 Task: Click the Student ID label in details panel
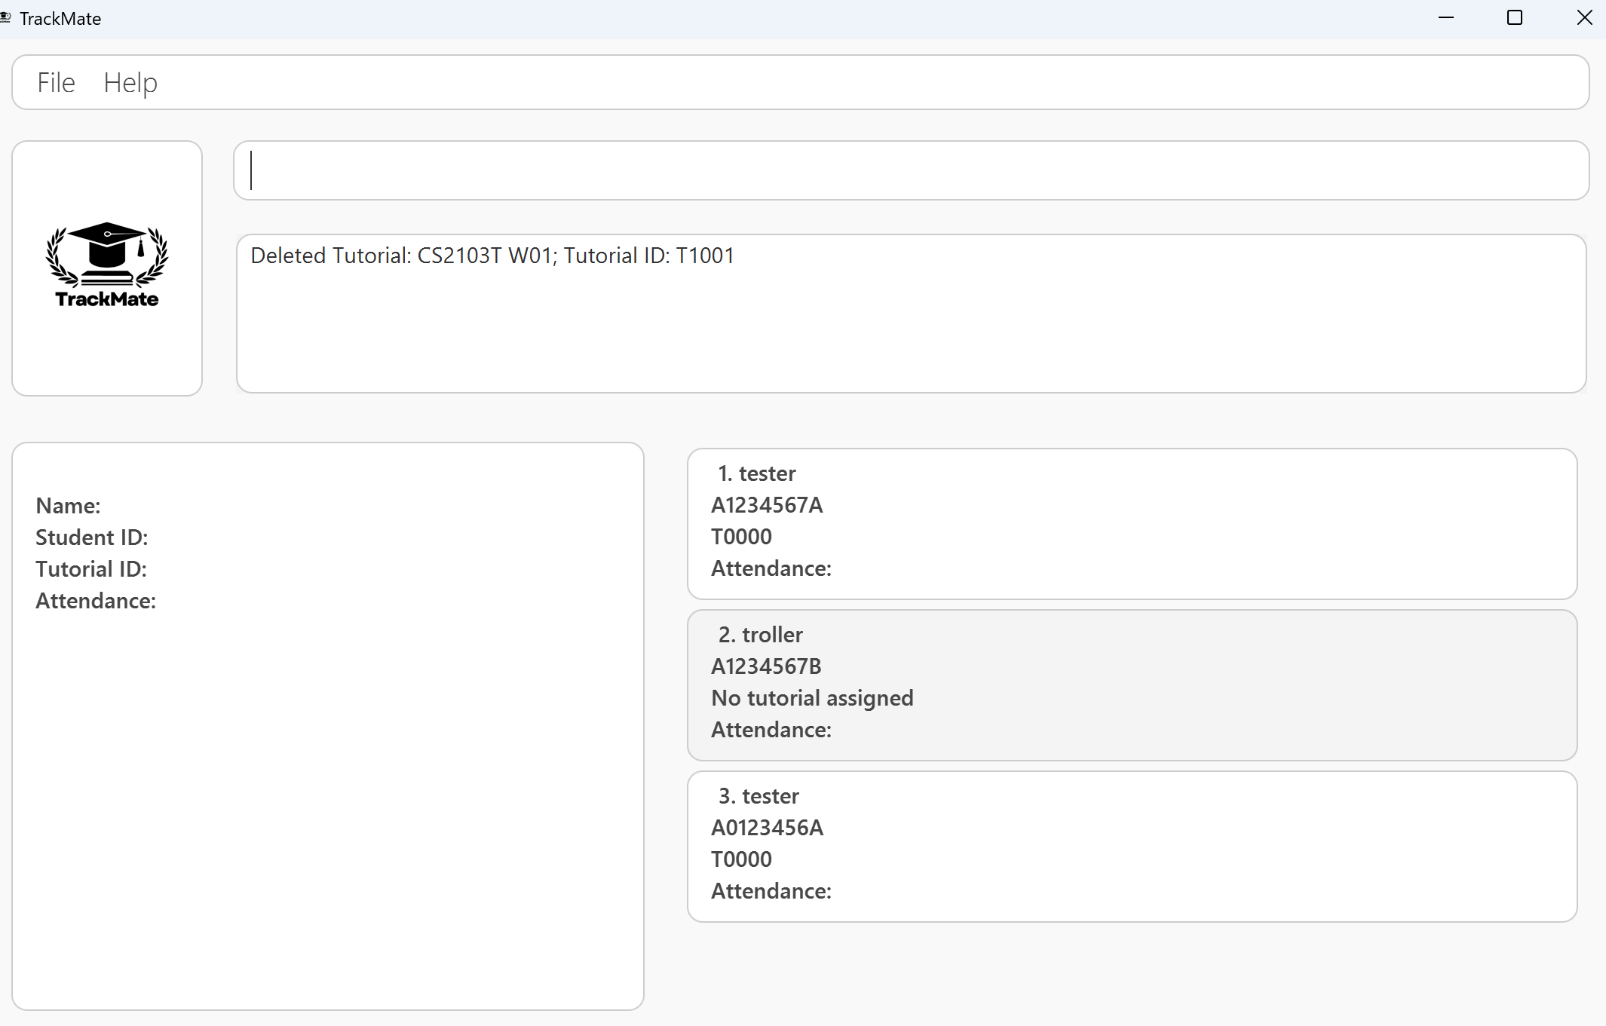(x=91, y=538)
